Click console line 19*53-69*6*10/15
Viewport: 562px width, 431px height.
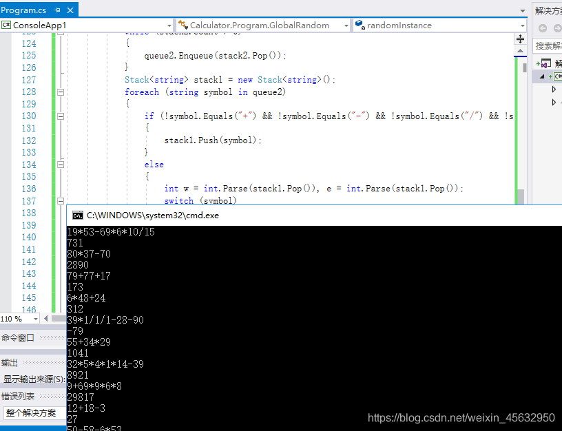coord(111,232)
